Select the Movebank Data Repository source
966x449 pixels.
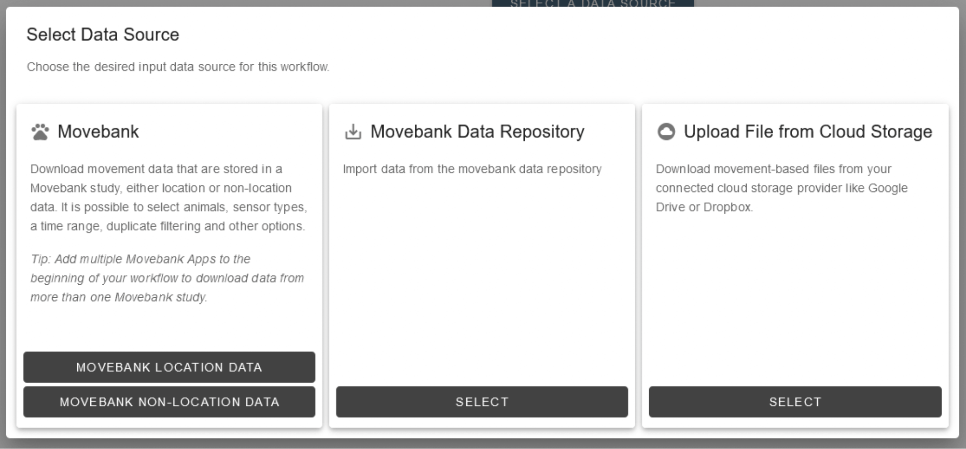(x=482, y=402)
